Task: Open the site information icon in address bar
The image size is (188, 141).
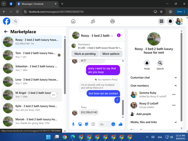Action: 25,12
